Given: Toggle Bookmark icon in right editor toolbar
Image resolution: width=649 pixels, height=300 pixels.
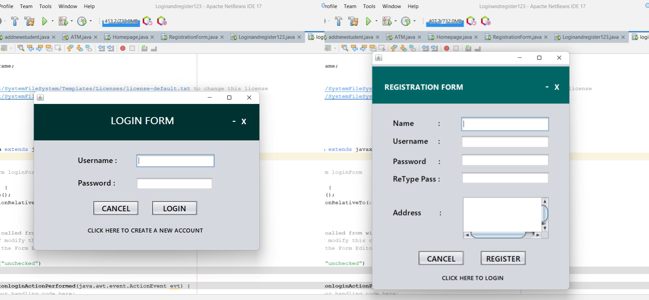Looking at the screenshot, I should tap(413, 48).
